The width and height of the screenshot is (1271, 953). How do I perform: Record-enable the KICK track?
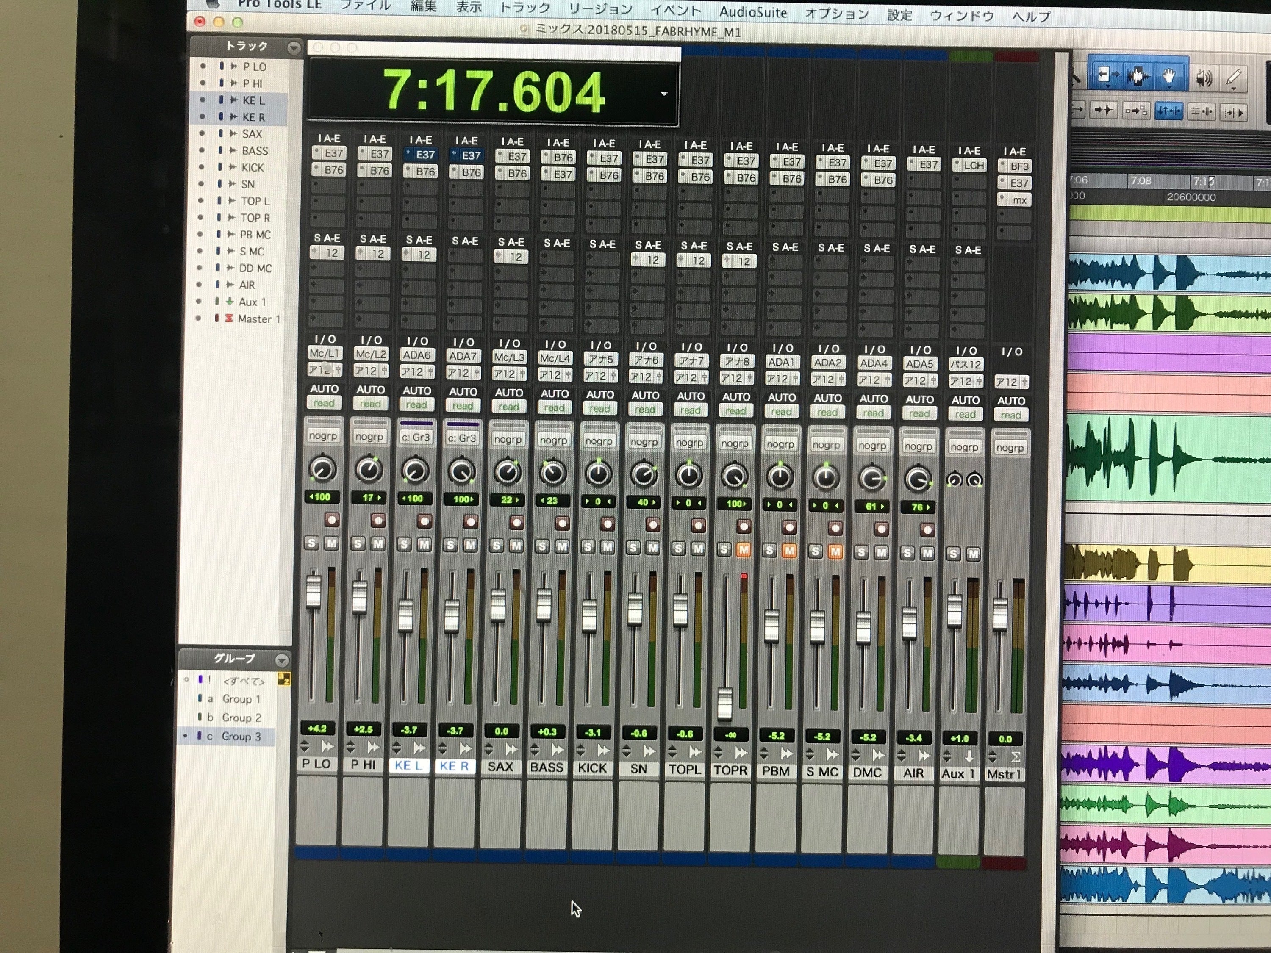click(x=608, y=524)
